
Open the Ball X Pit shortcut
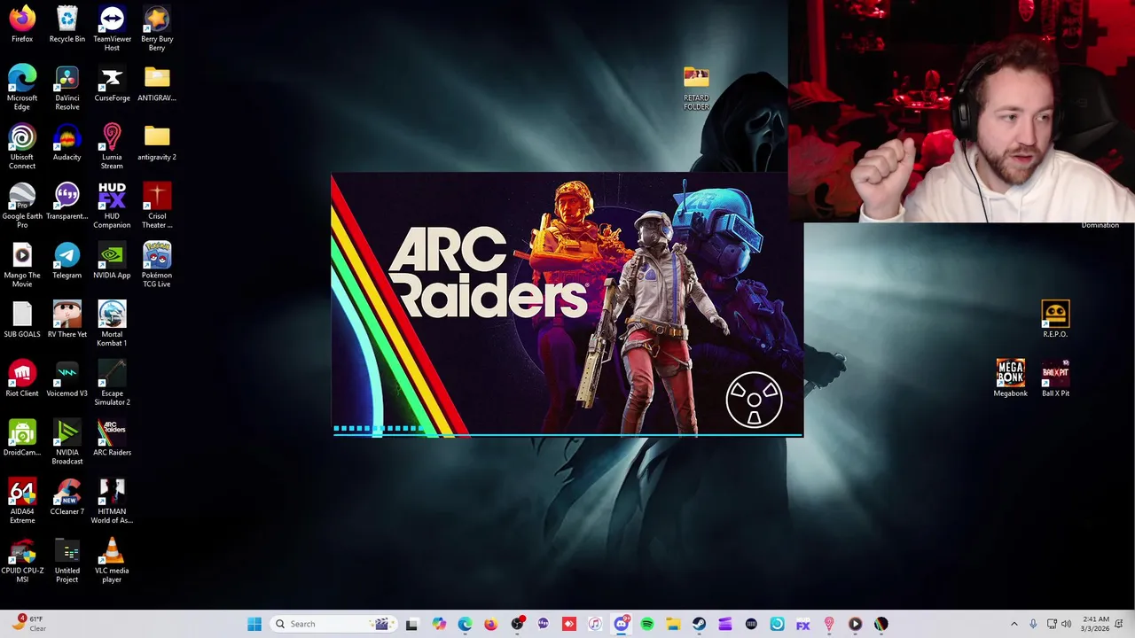tap(1055, 378)
